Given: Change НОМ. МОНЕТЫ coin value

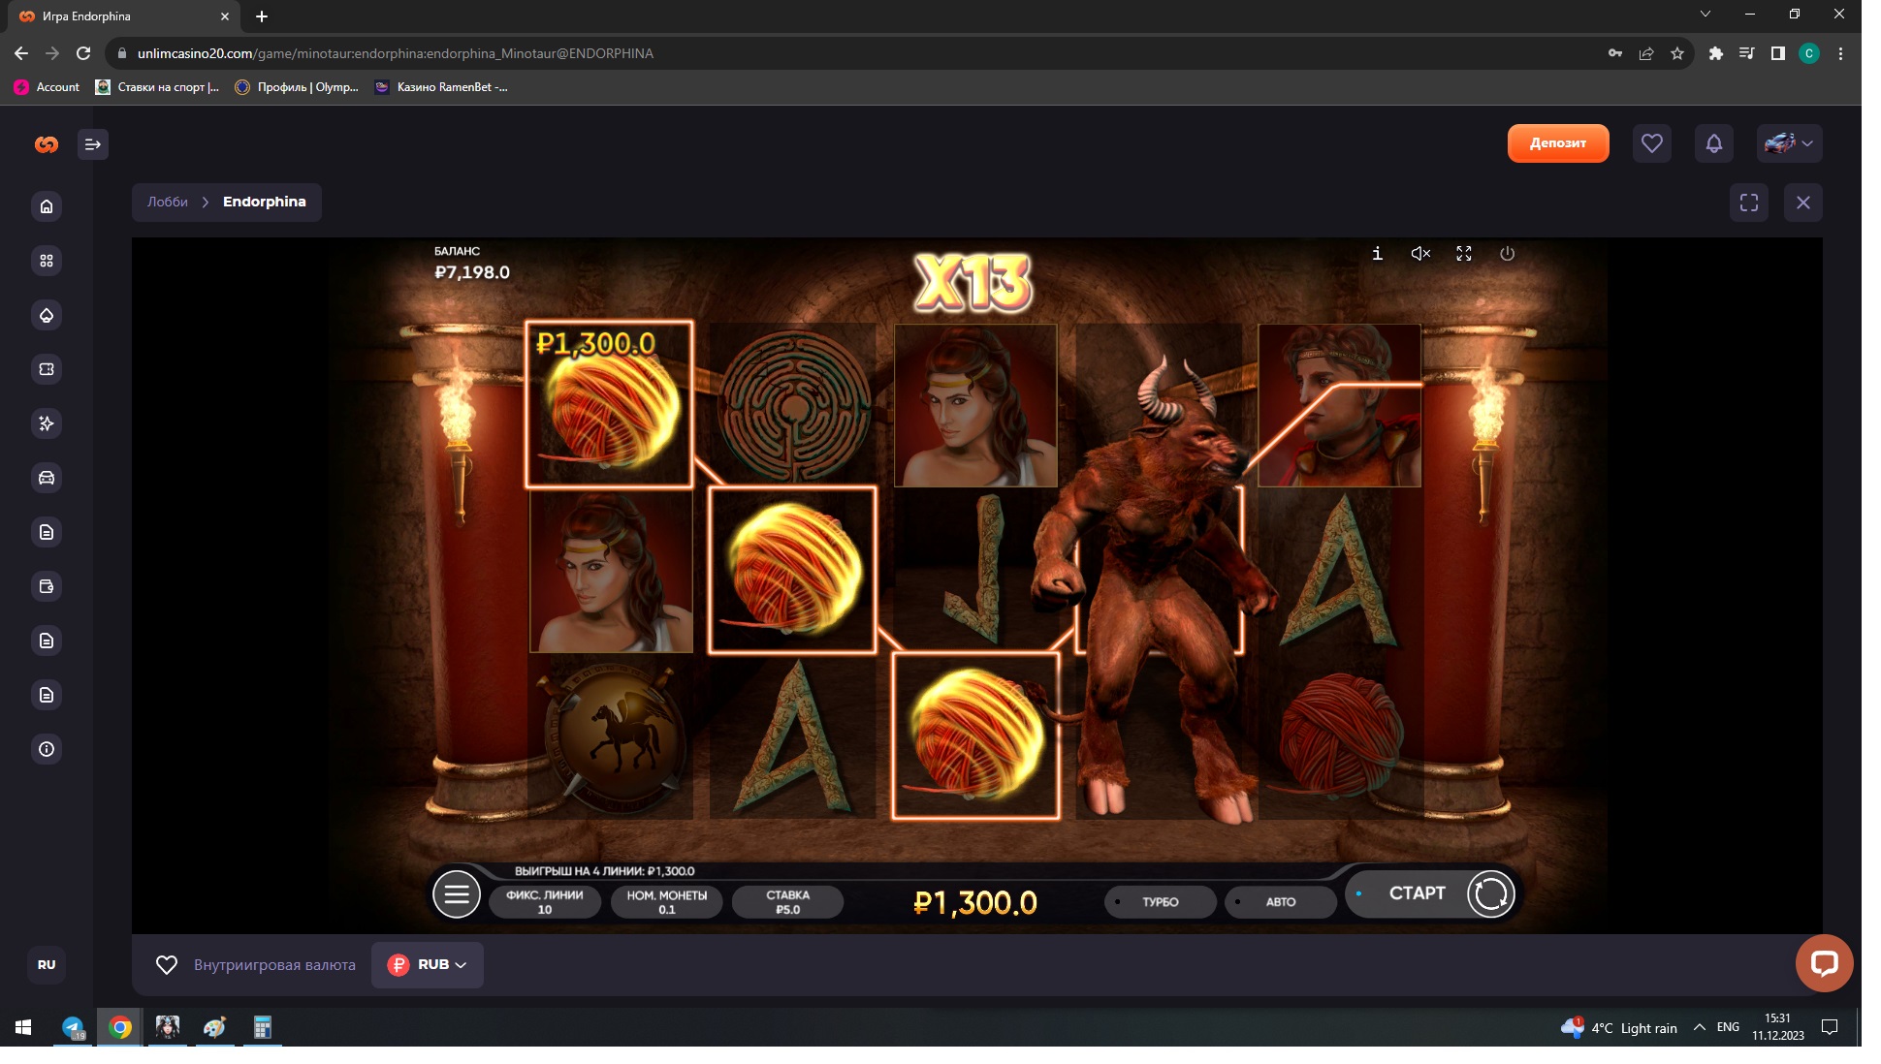Looking at the screenshot, I should (x=666, y=902).
